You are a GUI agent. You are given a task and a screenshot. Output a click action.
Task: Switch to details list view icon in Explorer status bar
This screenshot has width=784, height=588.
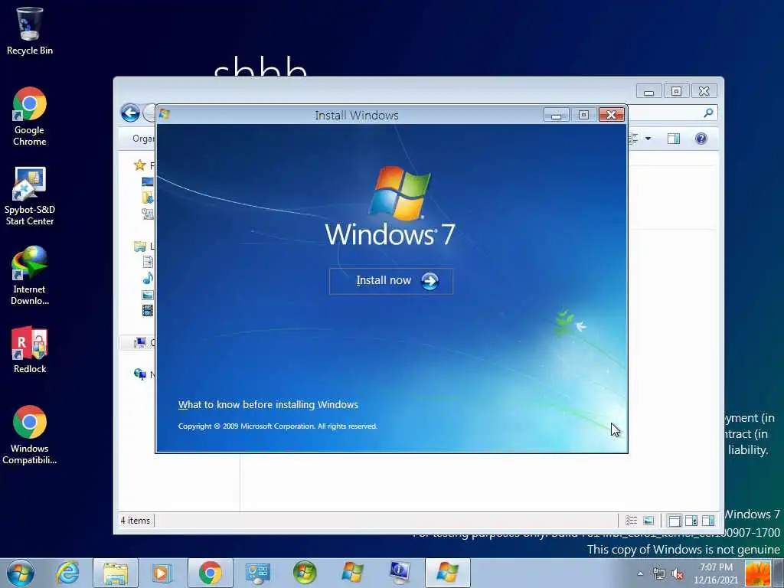(x=632, y=521)
